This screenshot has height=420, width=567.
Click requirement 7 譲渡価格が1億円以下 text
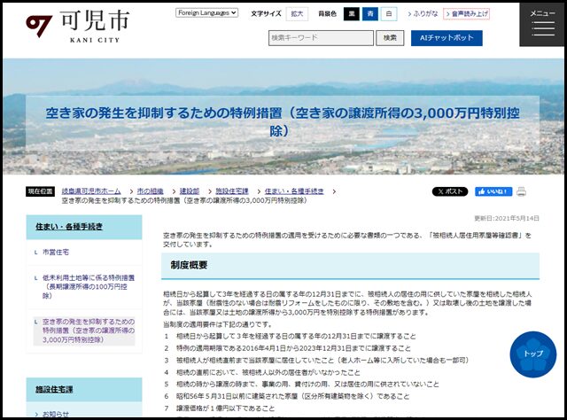(225, 408)
